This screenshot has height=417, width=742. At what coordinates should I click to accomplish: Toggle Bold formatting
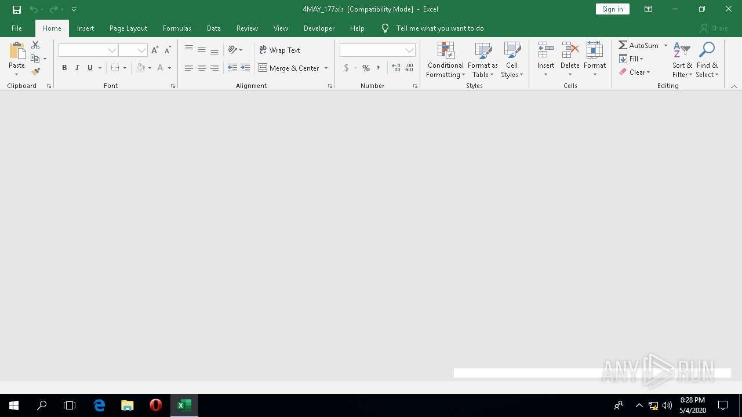point(64,68)
